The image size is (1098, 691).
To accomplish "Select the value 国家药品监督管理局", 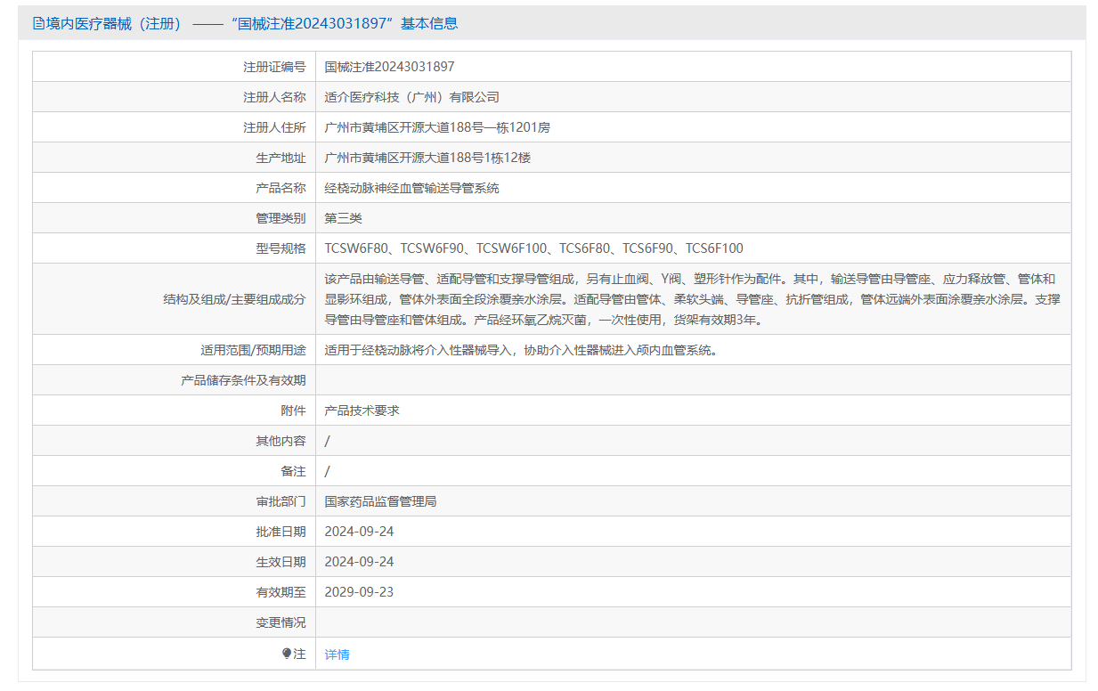I will (x=381, y=501).
